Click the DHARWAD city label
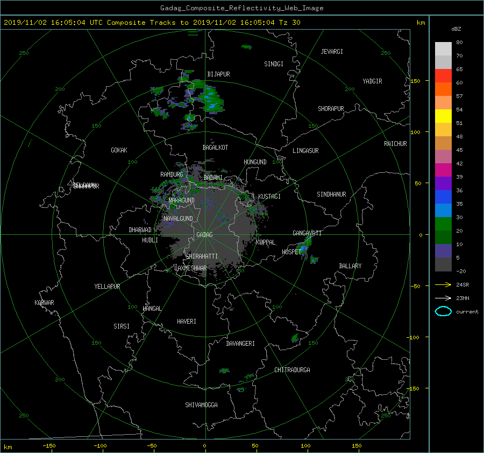Screen dimensions: 484x453 [140, 230]
